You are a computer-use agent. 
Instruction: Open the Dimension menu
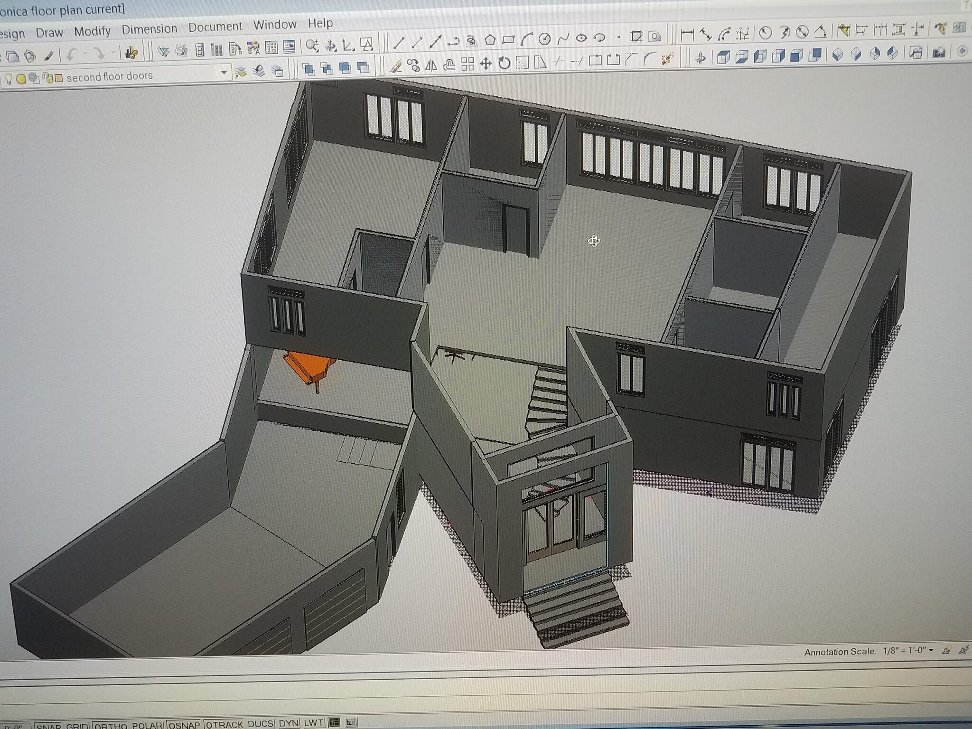149,29
